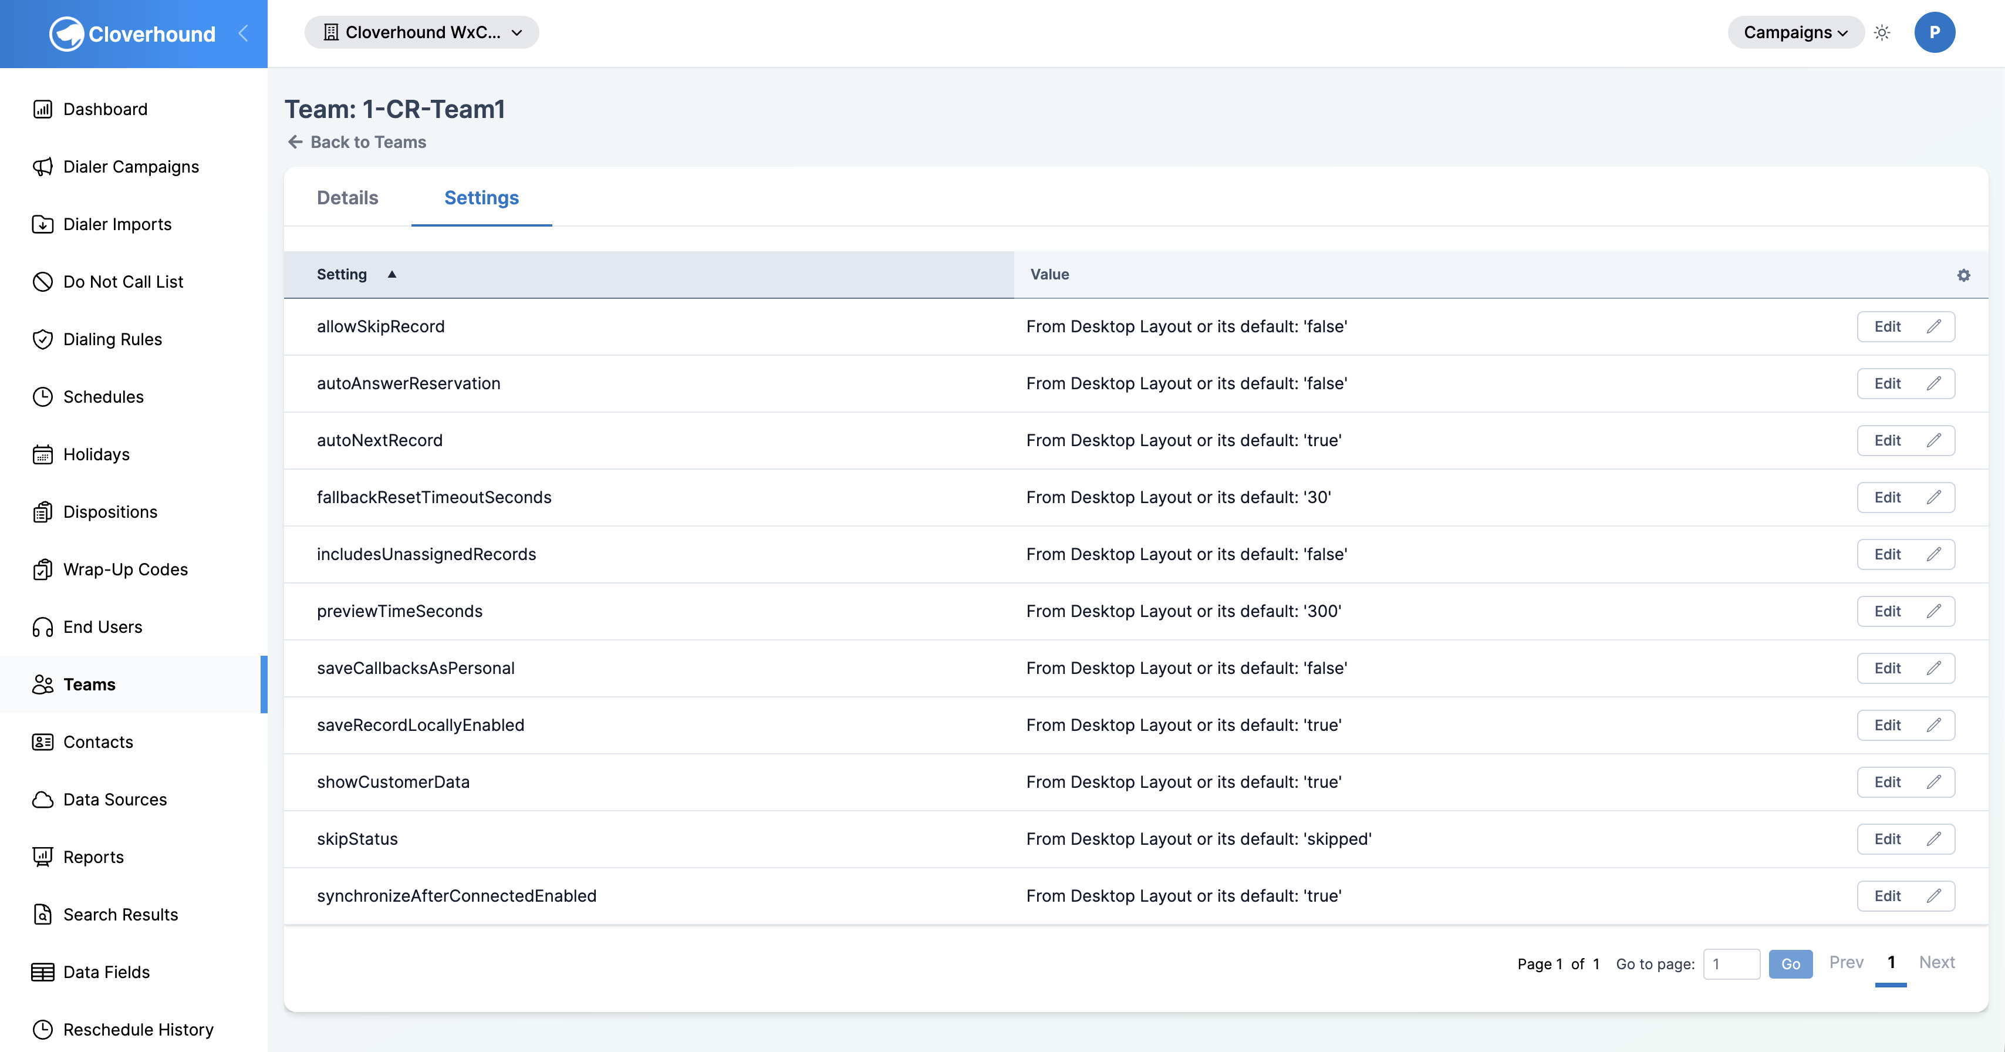Click the Dialing Rules shield icon
The image size is (2005, 1052).
[43, 339]
